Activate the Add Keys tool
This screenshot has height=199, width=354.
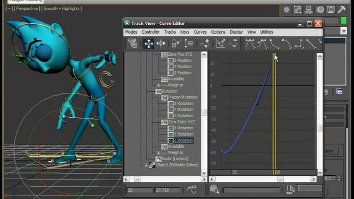click(205, 43)
